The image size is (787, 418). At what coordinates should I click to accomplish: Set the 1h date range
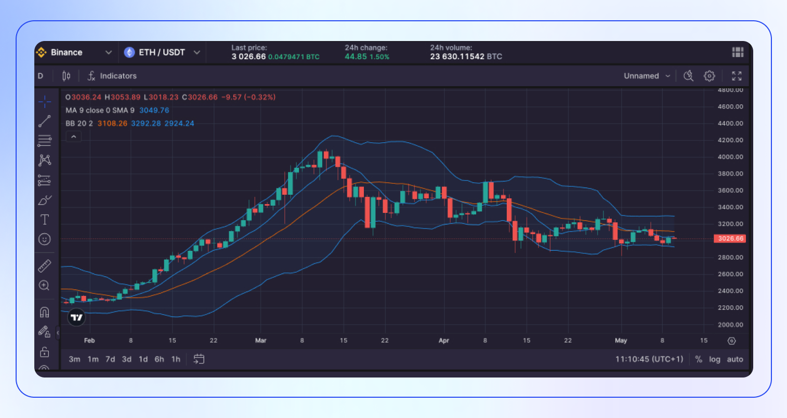[176, 359]
